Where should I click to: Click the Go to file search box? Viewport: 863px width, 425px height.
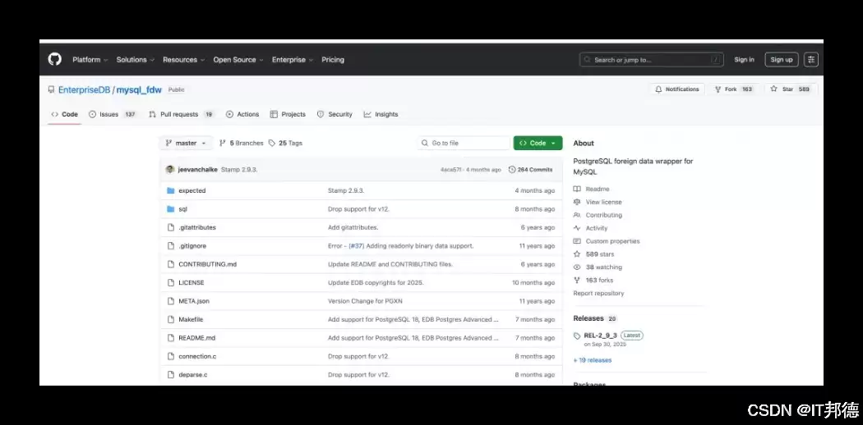(464, 143)
